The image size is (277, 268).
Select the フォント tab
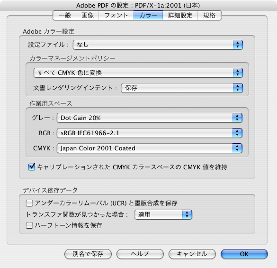[116, 15]
